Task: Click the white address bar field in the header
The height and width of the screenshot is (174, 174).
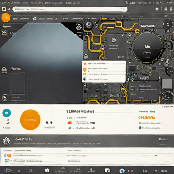Action: [70, 9]
